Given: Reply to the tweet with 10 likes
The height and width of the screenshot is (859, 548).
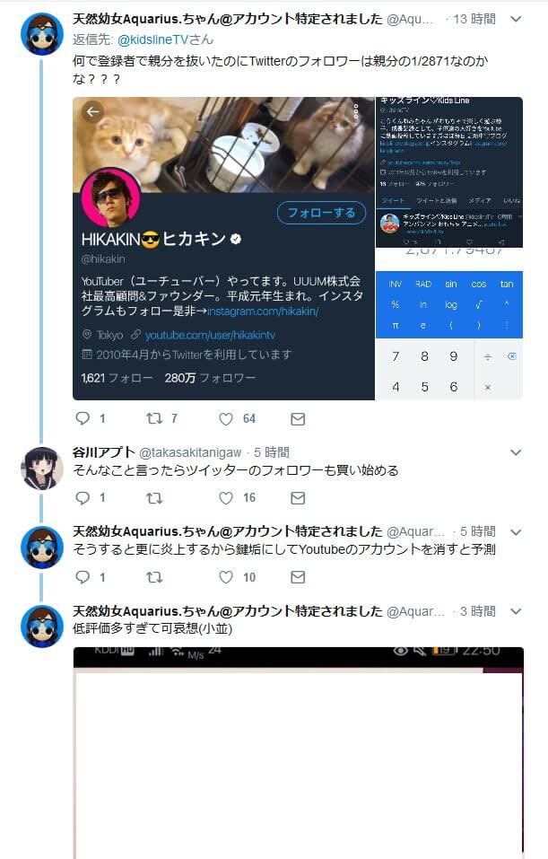Looking at the screenshot, I should (83, 577).
